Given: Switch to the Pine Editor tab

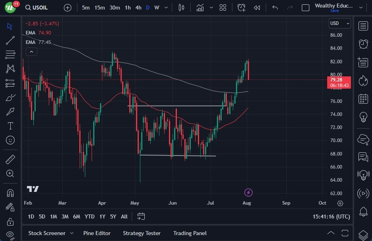Looking at the screenshot, I should coord(97,233).
